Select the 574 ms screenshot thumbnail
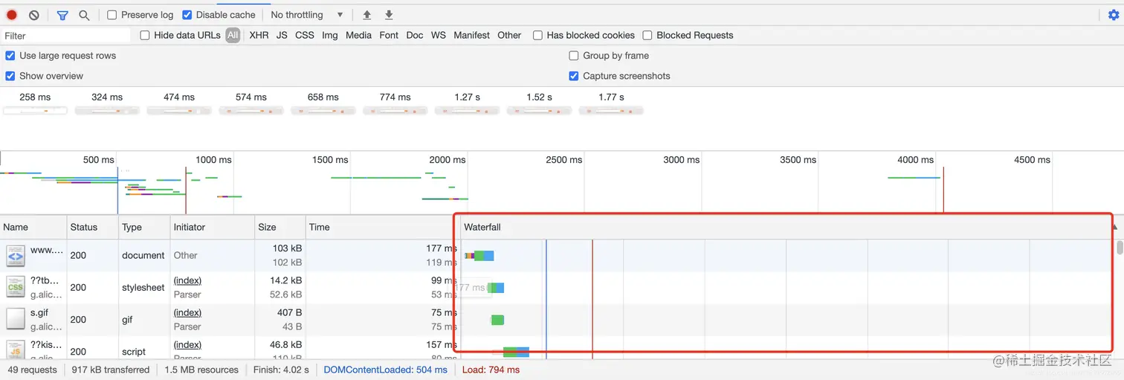Screen dimensions: 1124x380 pos(251,110)
